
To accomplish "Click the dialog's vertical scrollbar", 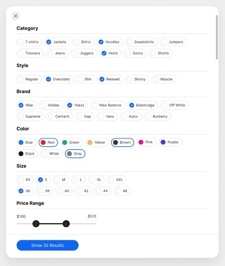I will click(x=217, y=37).
